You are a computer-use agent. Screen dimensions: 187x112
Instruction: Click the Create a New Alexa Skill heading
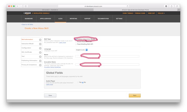click(x=36, y=28)
